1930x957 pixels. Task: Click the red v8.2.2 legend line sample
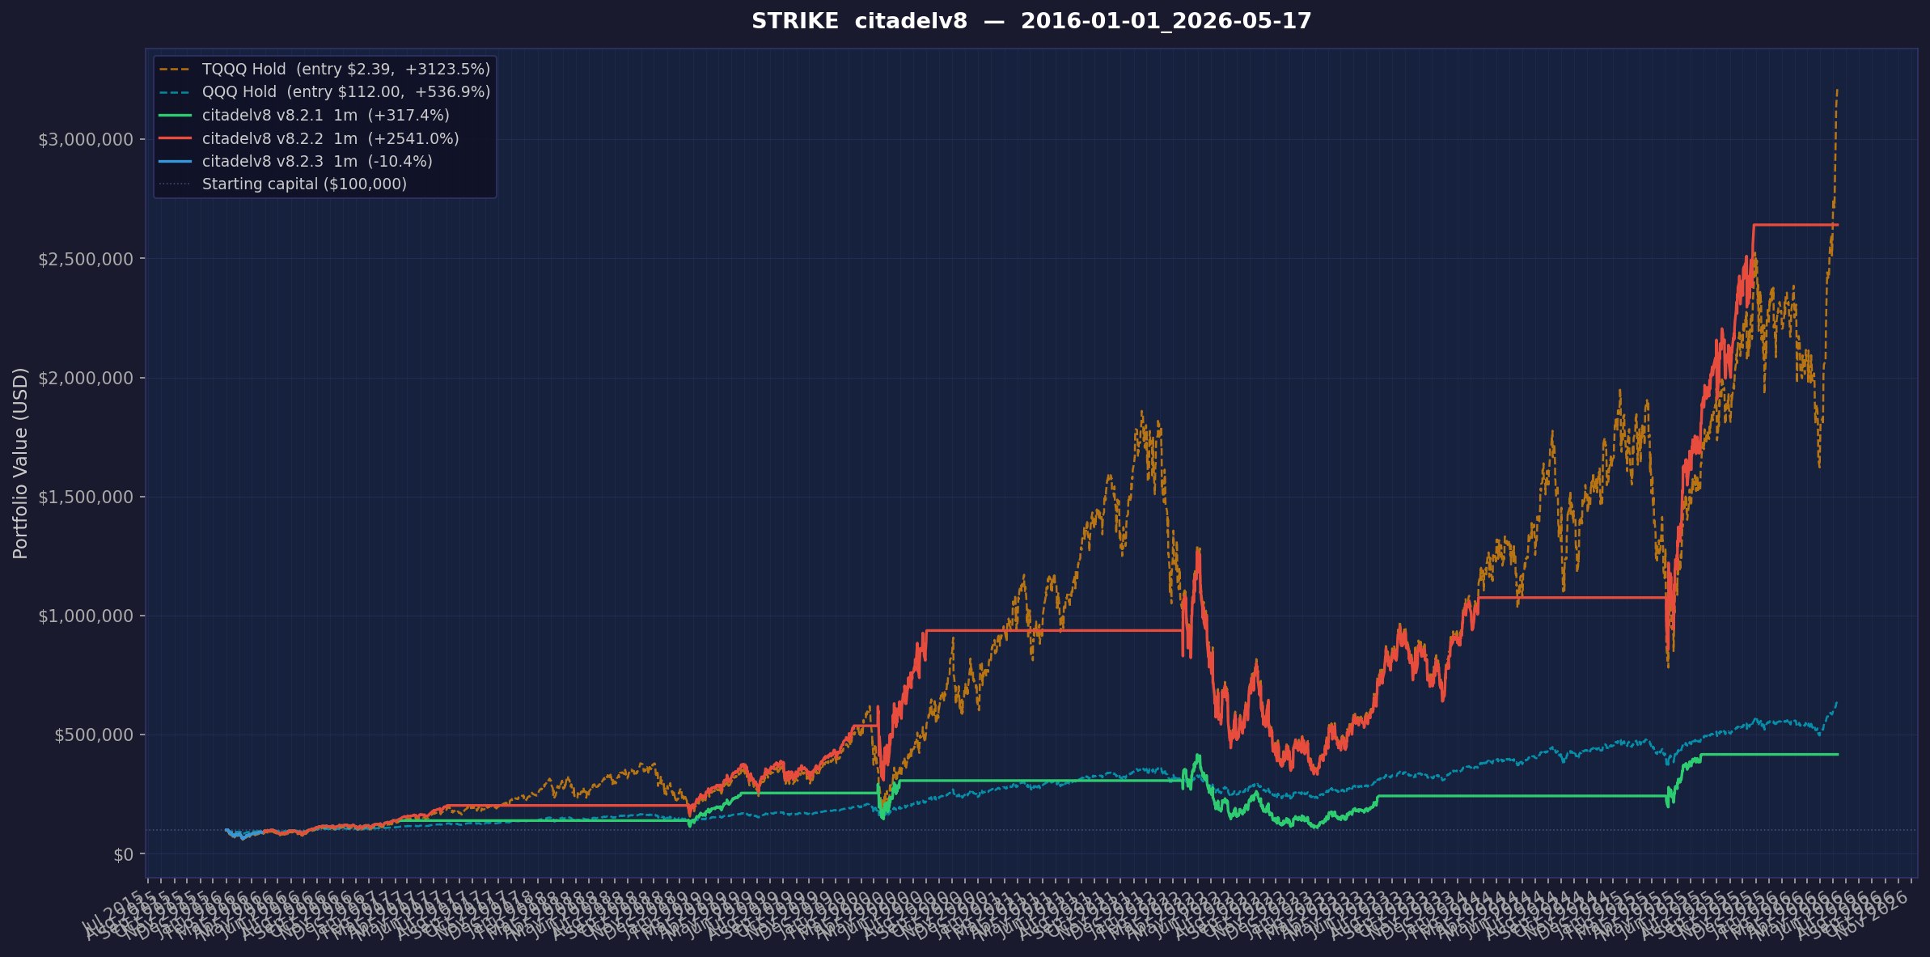pyautogui.click(x=176, y=138)
